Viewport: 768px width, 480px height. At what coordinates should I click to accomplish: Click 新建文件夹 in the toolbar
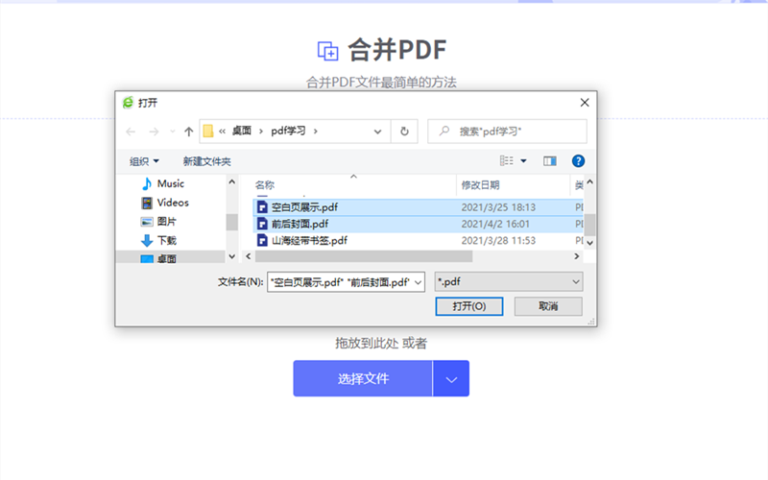point(207,161)
